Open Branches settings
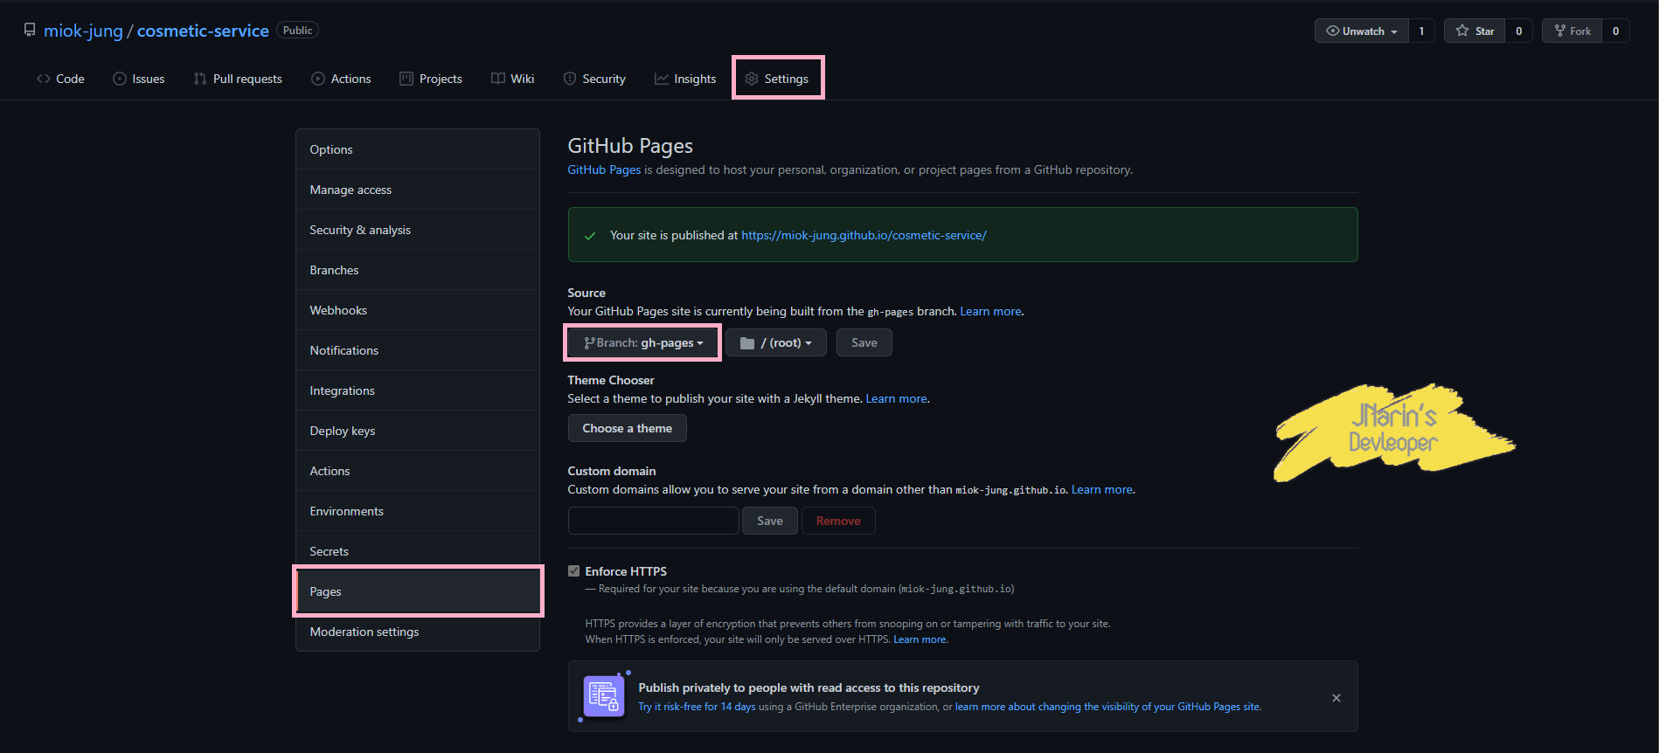This screenshot has width=1659, height=753. click(418, 270)
